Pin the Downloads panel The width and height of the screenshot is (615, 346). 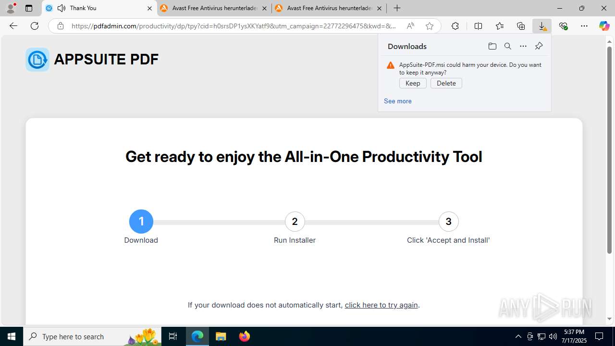[539, 46]
